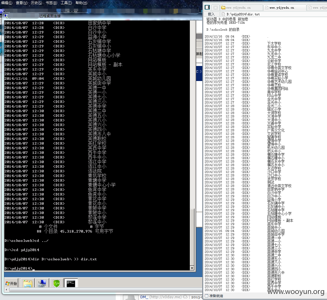
Task: Click the DM_ author link
Action: 144,297
